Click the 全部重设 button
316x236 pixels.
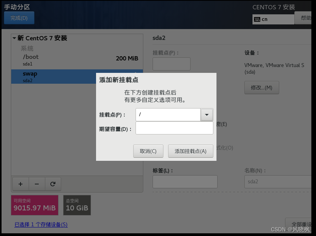302,224
